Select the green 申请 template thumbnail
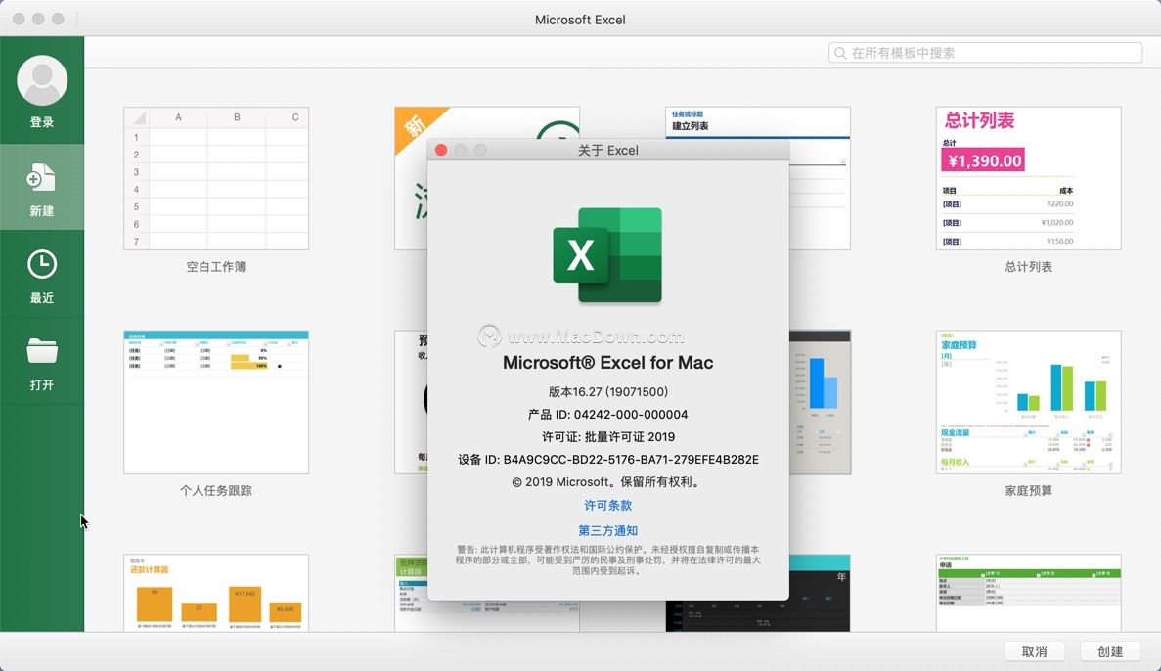 click(x=1028, y=593)
